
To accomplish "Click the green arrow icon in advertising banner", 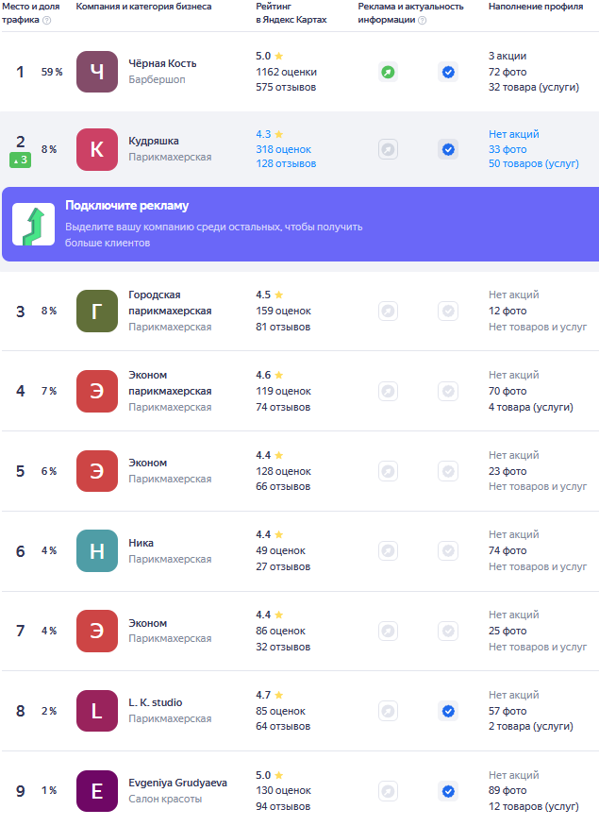I will (x=34, y=225).
